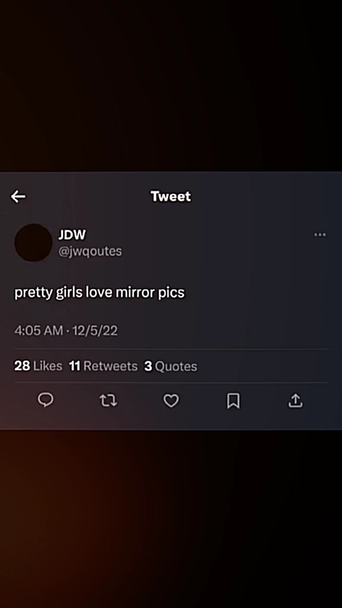Open retweet dropdown to choose quote tweet
Viewport: 342px width, 608px height.
[x=108, y=400]
